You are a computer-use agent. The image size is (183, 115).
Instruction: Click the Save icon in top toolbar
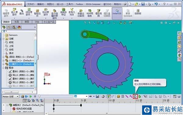pyautogui.click(x=143, y=4)
